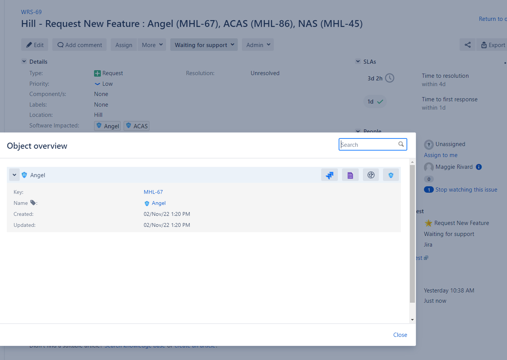Open the Admin menu
The width and height of the screenshot is (507, 360).
pos(257,44)
